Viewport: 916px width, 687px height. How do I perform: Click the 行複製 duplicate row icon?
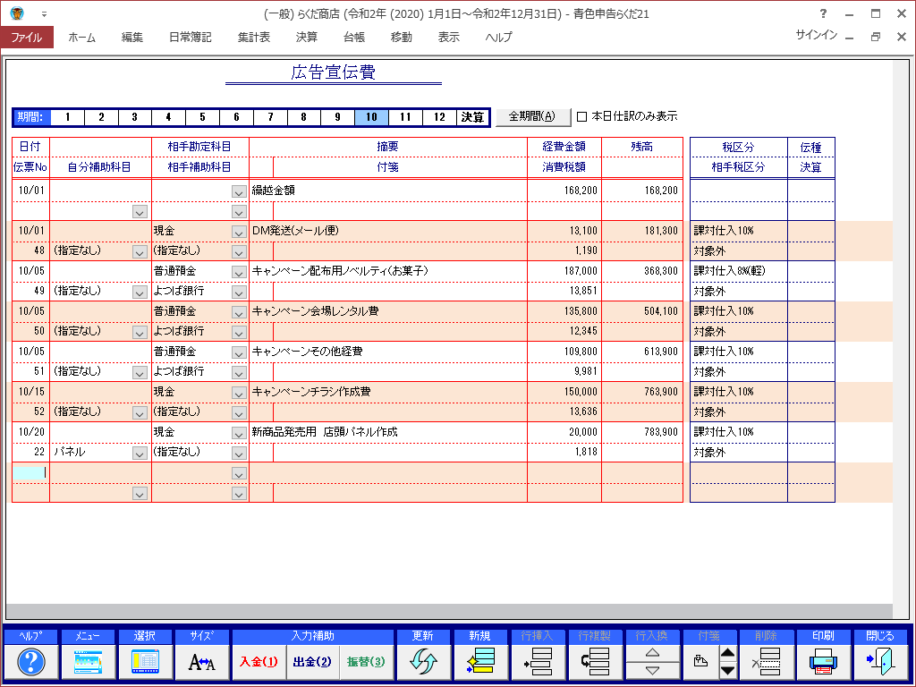pos(594,662)
